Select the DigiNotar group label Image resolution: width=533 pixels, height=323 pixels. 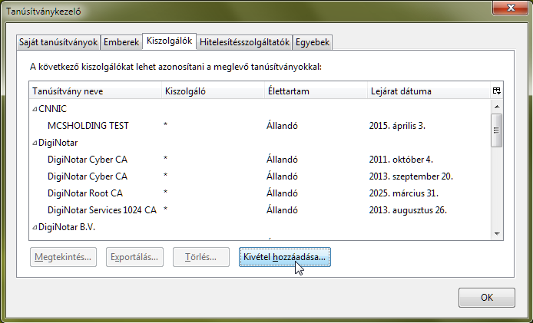pos(58,143)
